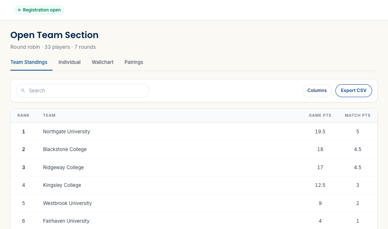Screen dimensions: 388x229
Task: Click Fairhaven University's rank number 6
Action: pos(23,221)
